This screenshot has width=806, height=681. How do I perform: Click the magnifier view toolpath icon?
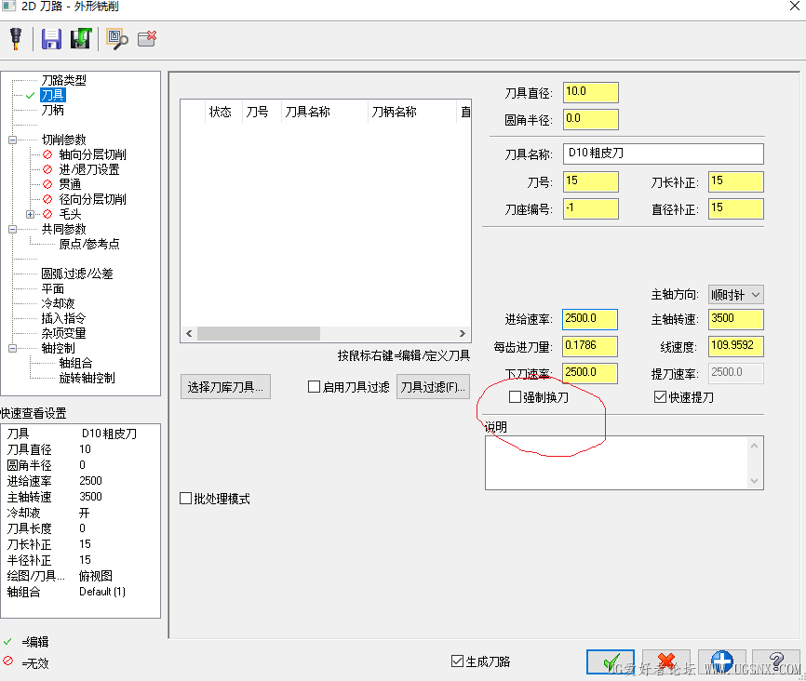(x=116, y=39)
